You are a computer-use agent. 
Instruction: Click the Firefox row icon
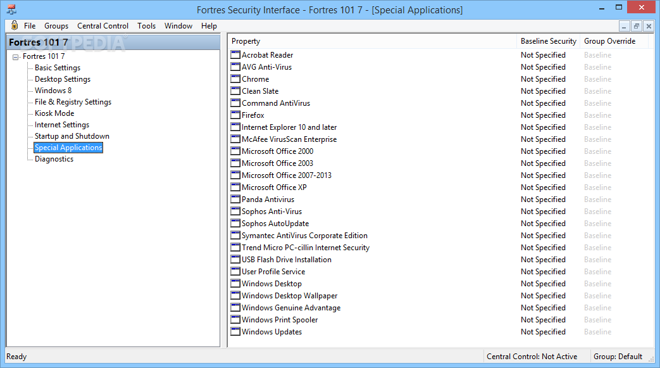[235, 115]
